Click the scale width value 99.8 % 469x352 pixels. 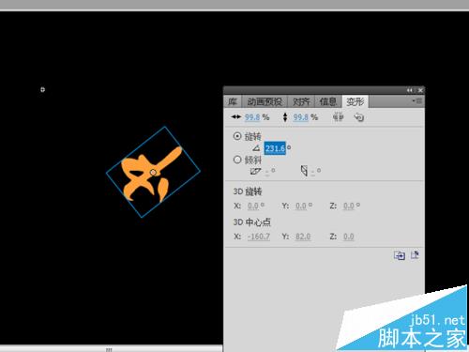pyautogui.click(x=252, y=117)
